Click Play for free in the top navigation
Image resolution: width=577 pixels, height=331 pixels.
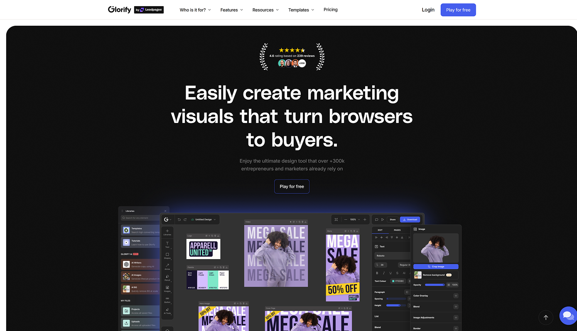tap(458, 10)
